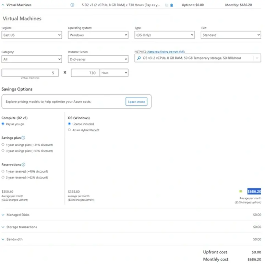Select Pay as you go compute option
Viewport: 265px width, 264px height.
coord(3,124)
